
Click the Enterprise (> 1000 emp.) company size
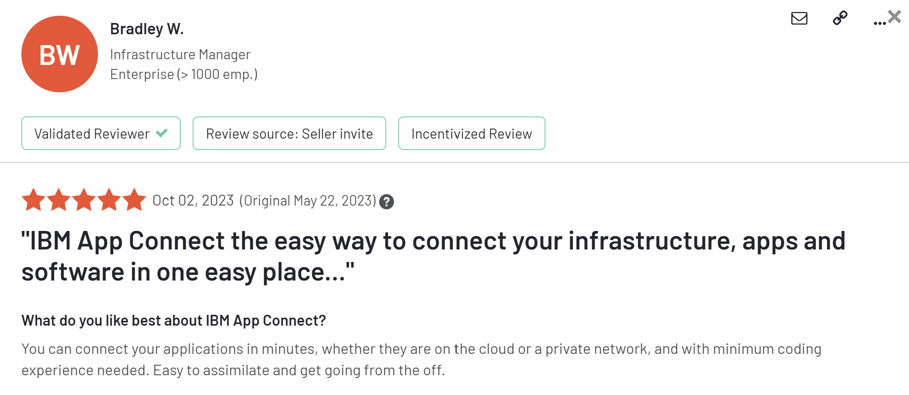pyautogui.click(x=184, y=74)
